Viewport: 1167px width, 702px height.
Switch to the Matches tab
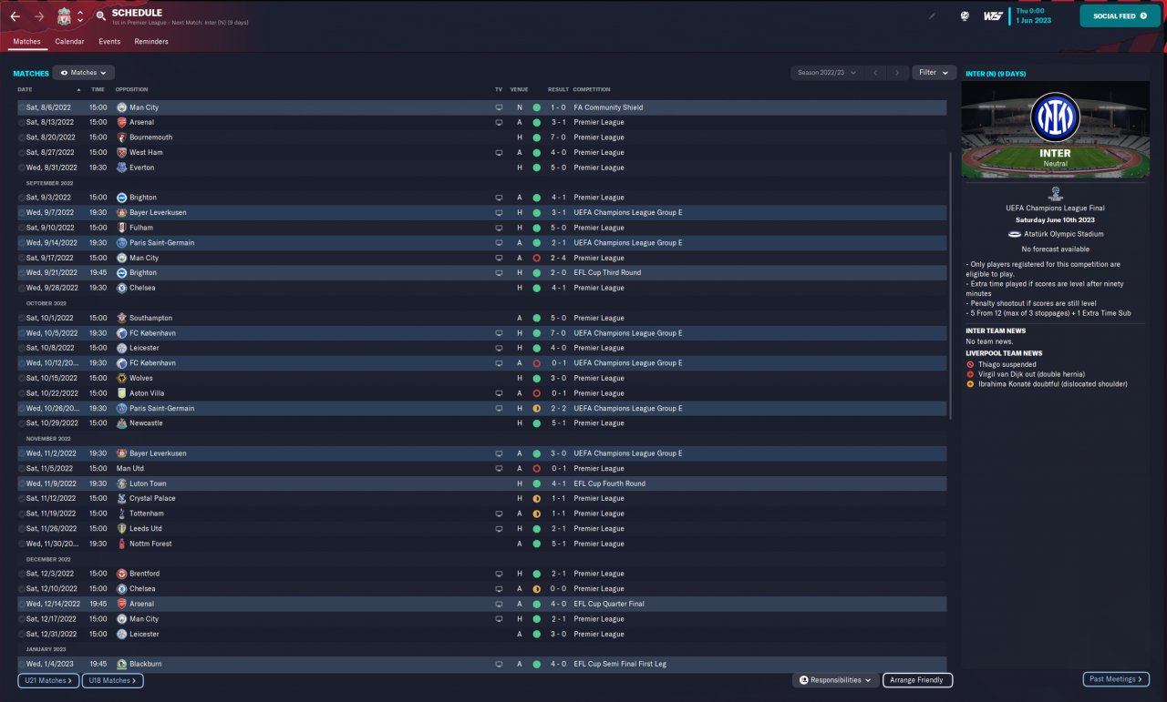pyautogui.click(x=26, y=42)
